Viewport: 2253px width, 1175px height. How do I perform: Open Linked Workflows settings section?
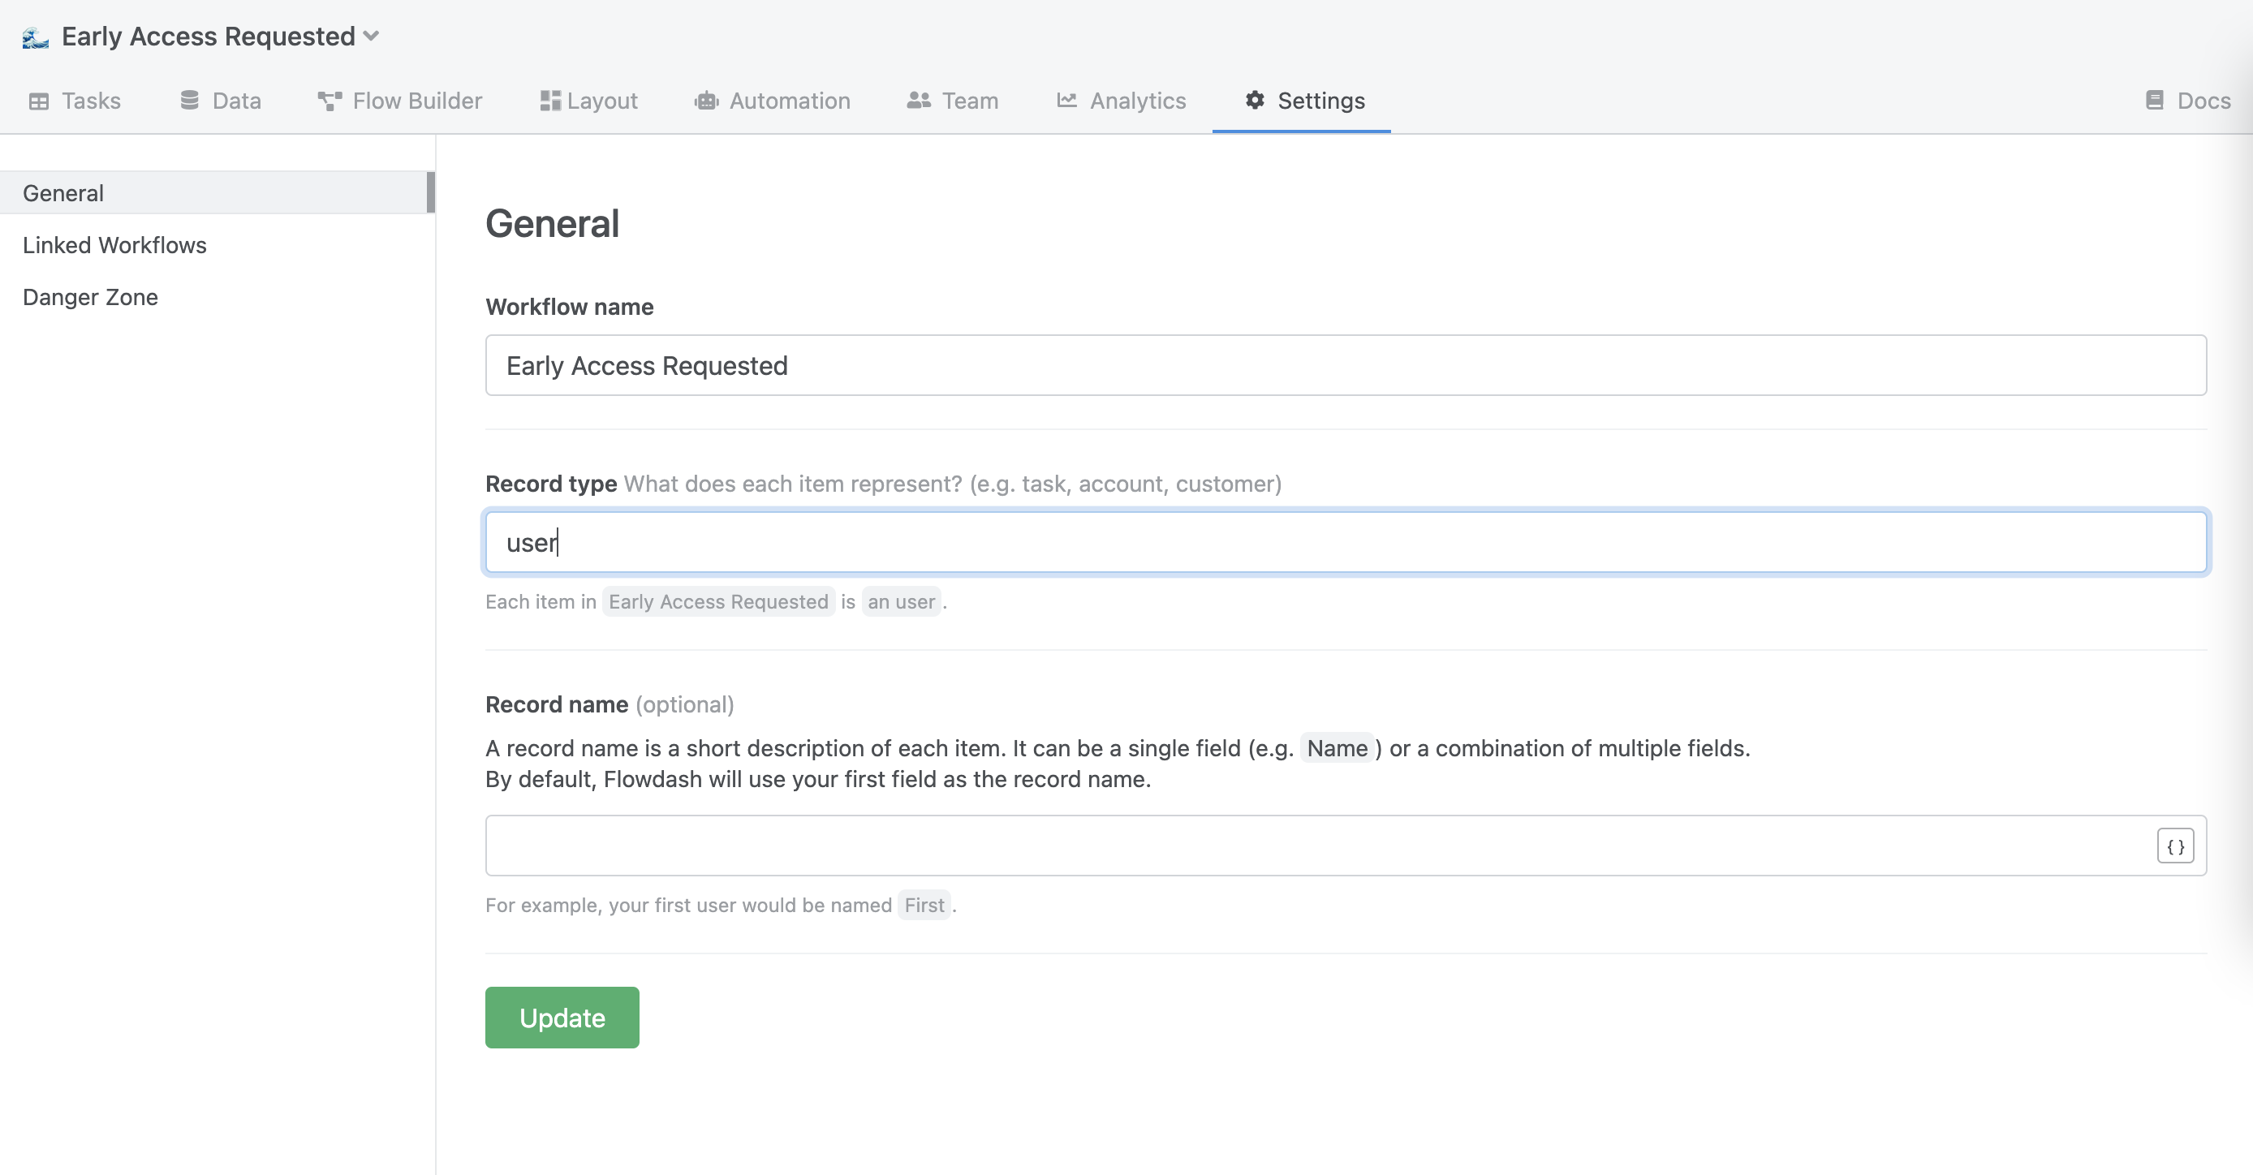point(114,245)
